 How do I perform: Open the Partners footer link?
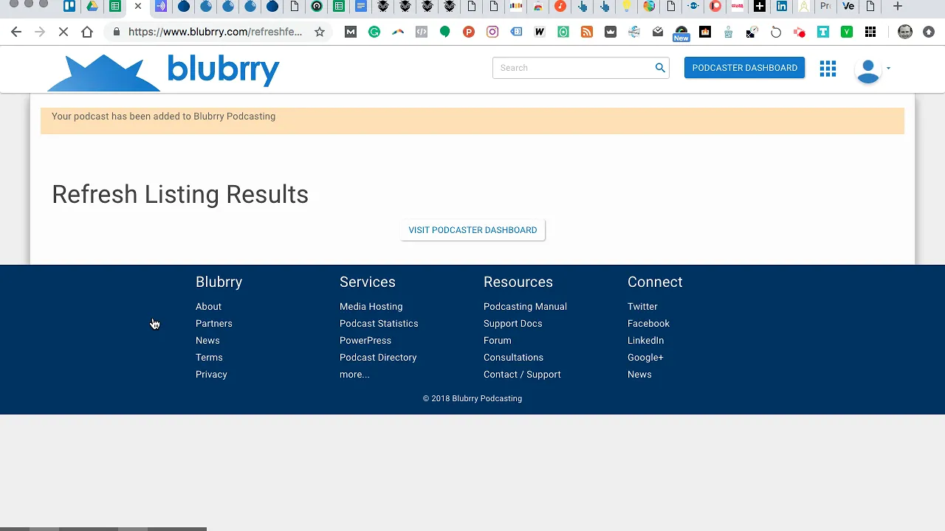point(214,324)
